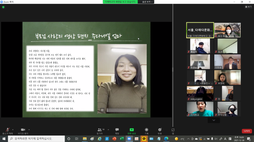The width and height of the screenshot is (254, 142).
Task: Open KakaoTalk from taskbar
Action: (x=144, y=139)
